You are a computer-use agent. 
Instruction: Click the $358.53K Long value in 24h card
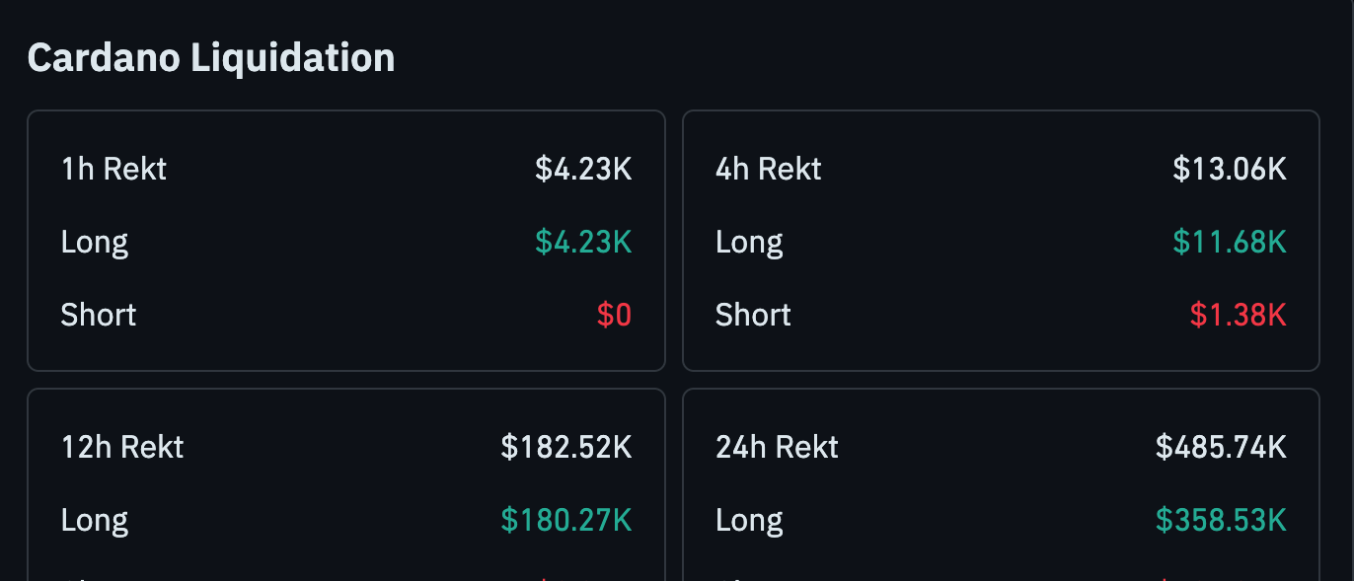click(x=1219, y=520)
